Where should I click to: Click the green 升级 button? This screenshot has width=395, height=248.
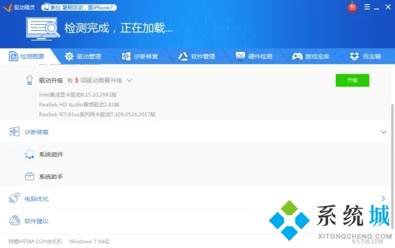(352, 80)
